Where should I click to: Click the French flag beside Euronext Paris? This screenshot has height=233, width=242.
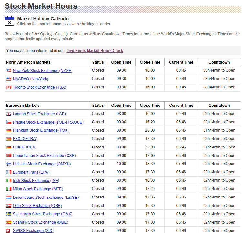9,172
